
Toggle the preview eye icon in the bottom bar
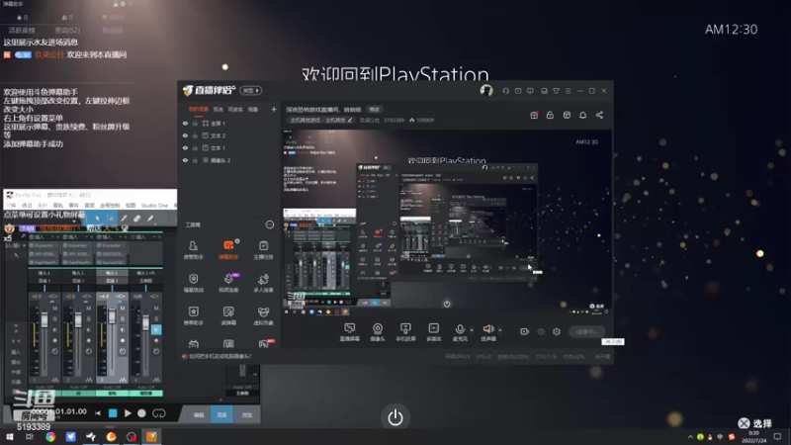541,331
